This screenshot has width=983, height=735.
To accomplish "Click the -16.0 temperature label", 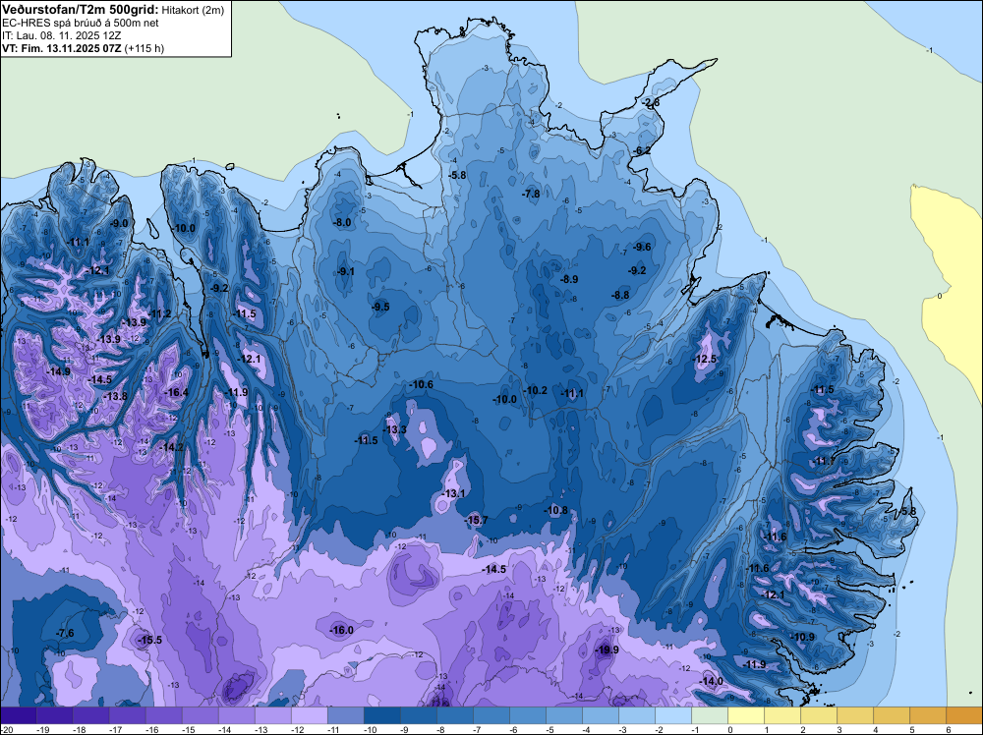I will 341,630.
